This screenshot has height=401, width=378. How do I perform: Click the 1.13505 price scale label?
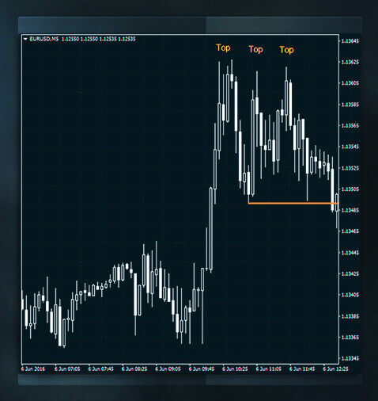click(x=350, y=189)
